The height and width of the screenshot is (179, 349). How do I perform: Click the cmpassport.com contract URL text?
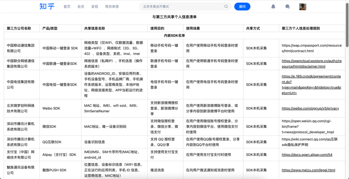point(311,48)
